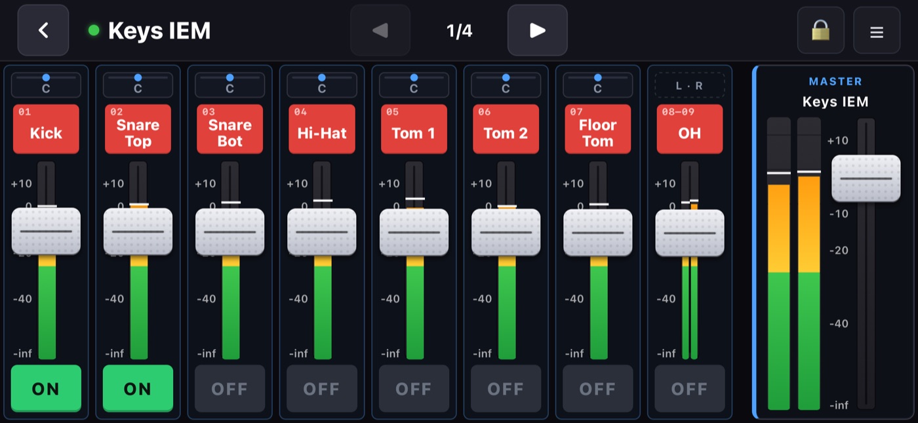Turn on the Hi-Hat channel
Screen dimensions: 918x423
(x=322, y=389)
